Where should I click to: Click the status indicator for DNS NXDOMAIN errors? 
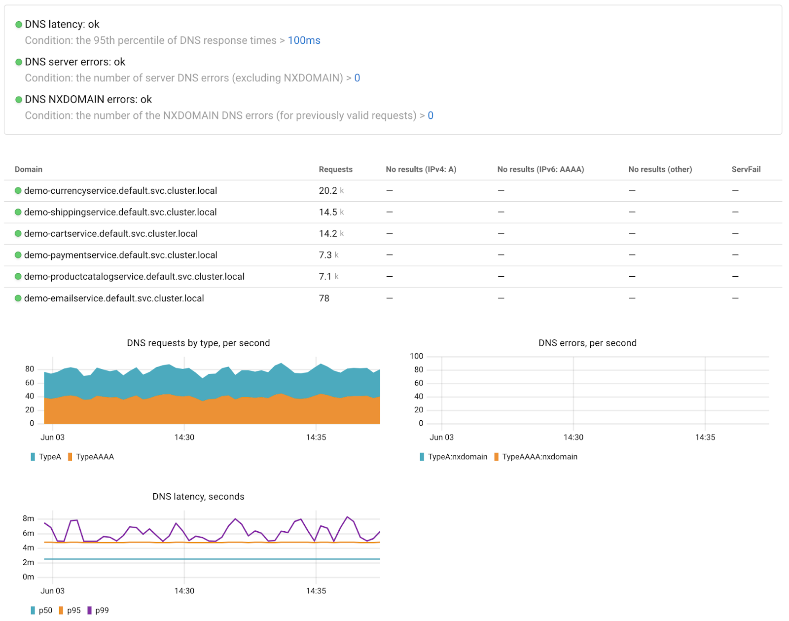click(x=19, y=100)
